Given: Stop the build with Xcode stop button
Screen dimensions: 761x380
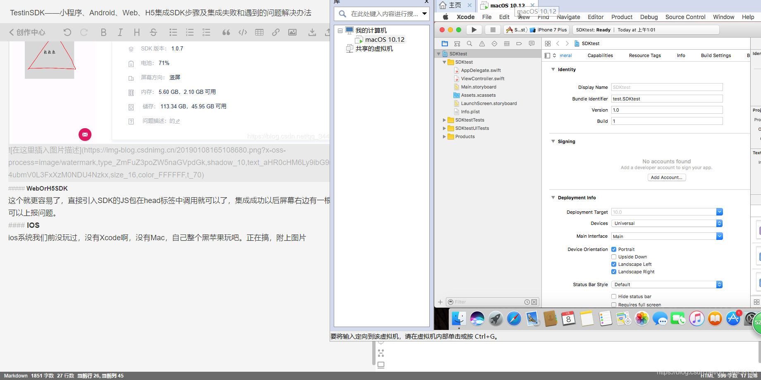Looking at the screenshot, I should [493, 30].
